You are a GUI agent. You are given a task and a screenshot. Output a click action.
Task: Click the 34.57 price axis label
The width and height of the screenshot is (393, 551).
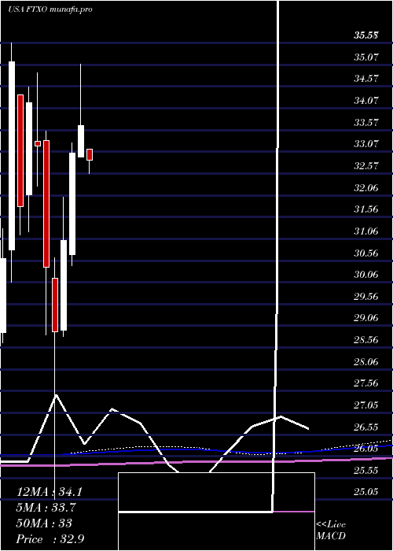pos(366,79)
